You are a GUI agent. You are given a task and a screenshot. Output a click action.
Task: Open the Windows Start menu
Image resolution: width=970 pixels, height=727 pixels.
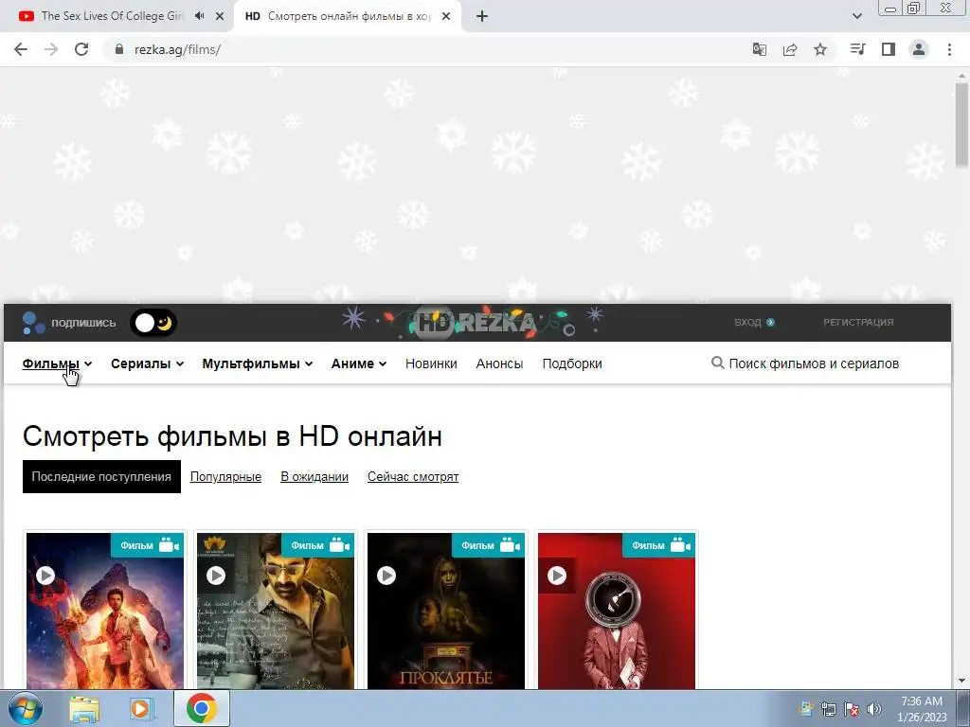pyautogui.click(x=24, y=708)
